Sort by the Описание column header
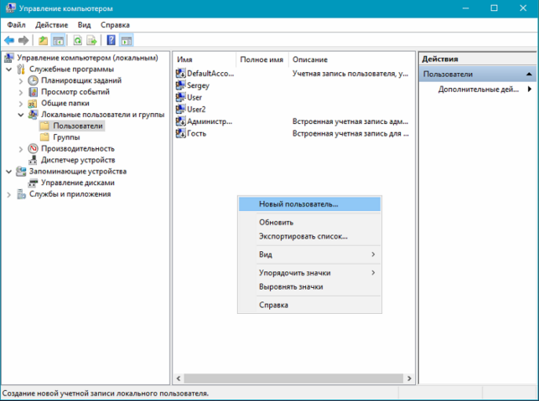Screen dimensions: 539x401 coord(352,59)
